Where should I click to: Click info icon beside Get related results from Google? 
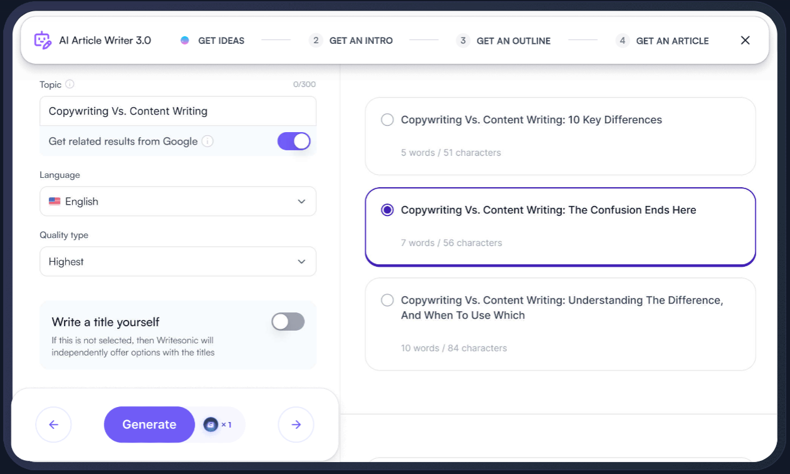(207, 142)
